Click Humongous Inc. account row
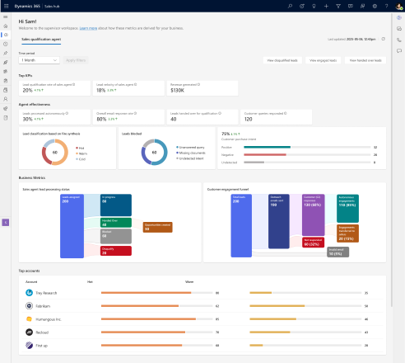The image size is (405, 363). click(202, 319)
